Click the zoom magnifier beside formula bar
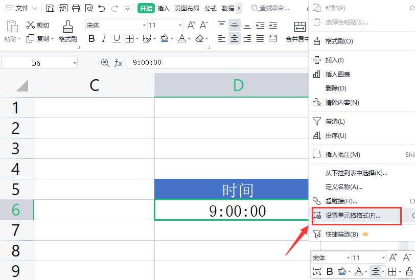Image resolution: width=415 pixels, height=280 pixels. (105, 63)
